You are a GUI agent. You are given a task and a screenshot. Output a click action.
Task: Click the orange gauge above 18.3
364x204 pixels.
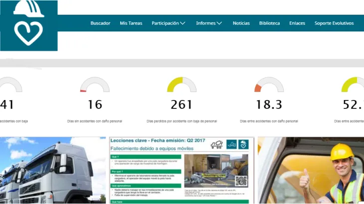tap(269, 85)
